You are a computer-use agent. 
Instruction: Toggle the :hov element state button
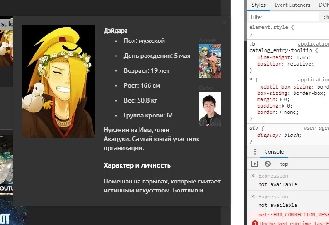tap(326, 17)
